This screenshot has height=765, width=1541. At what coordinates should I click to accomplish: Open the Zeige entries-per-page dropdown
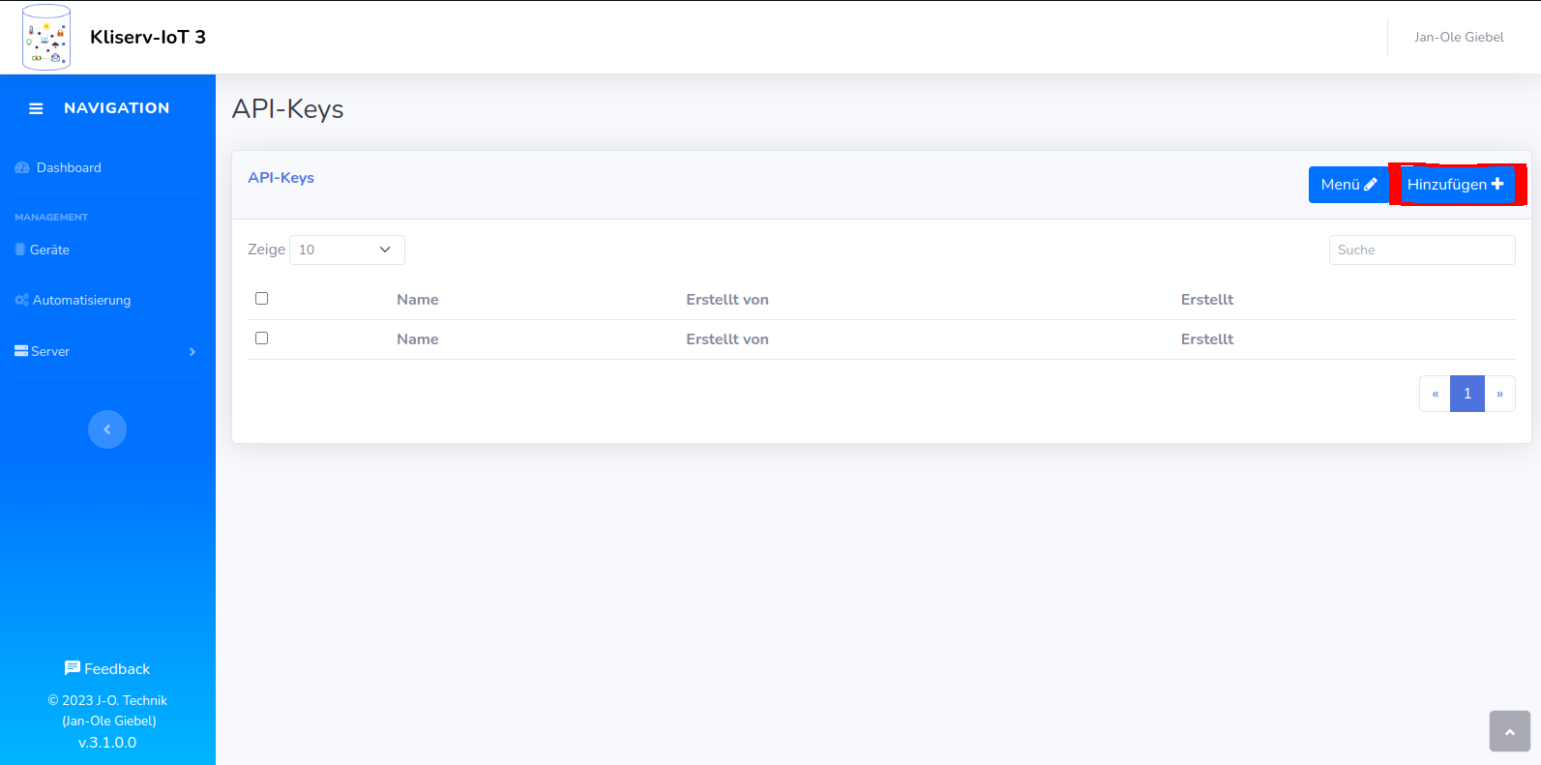(346, 250)
